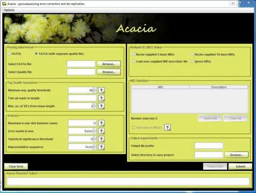Viewport: 256px width, 193px height.
Task: Click the Select FASTA file text field
Action: tap(81, 64)
